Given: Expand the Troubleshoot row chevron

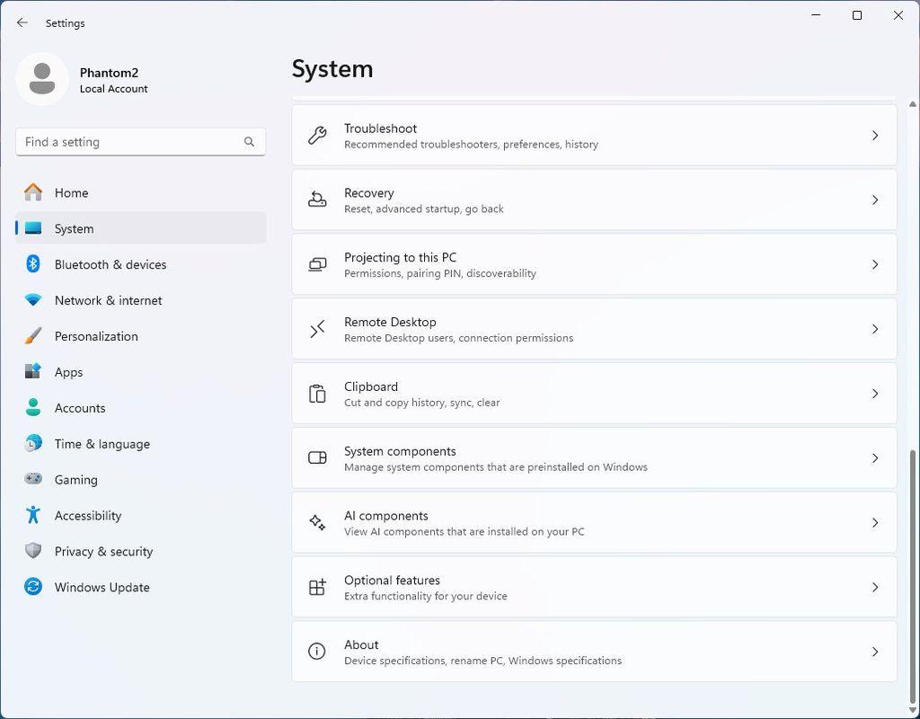Looking at the screenshot, I should (x=874, y=136).
